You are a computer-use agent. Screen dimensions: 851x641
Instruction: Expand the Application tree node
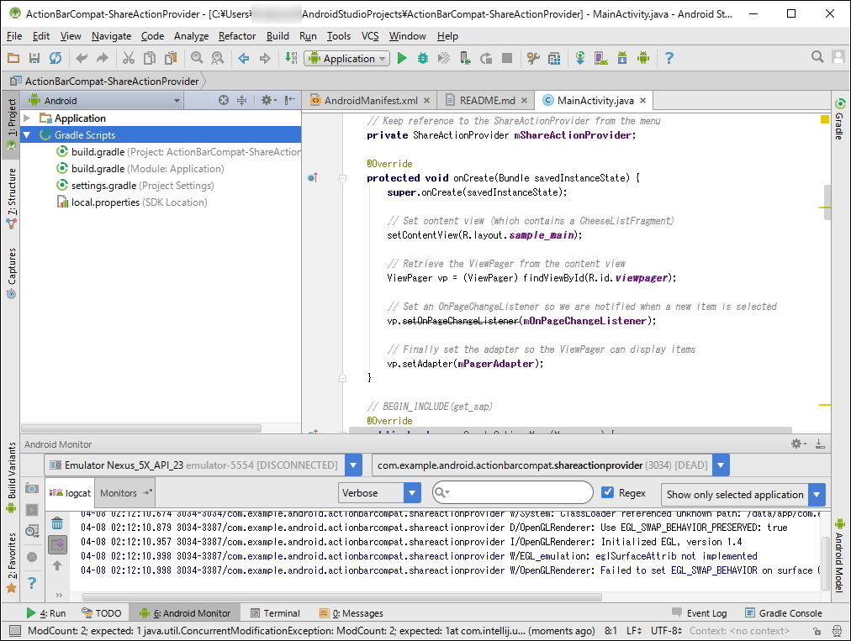pyautogui.click(x=28, y=118)
